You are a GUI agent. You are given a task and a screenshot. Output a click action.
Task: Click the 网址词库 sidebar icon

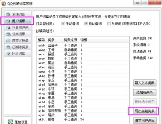tap(8, 54)
